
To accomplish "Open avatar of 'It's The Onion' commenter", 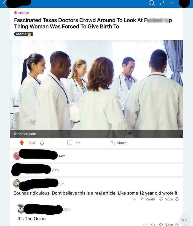I will (x=21, y=209).
